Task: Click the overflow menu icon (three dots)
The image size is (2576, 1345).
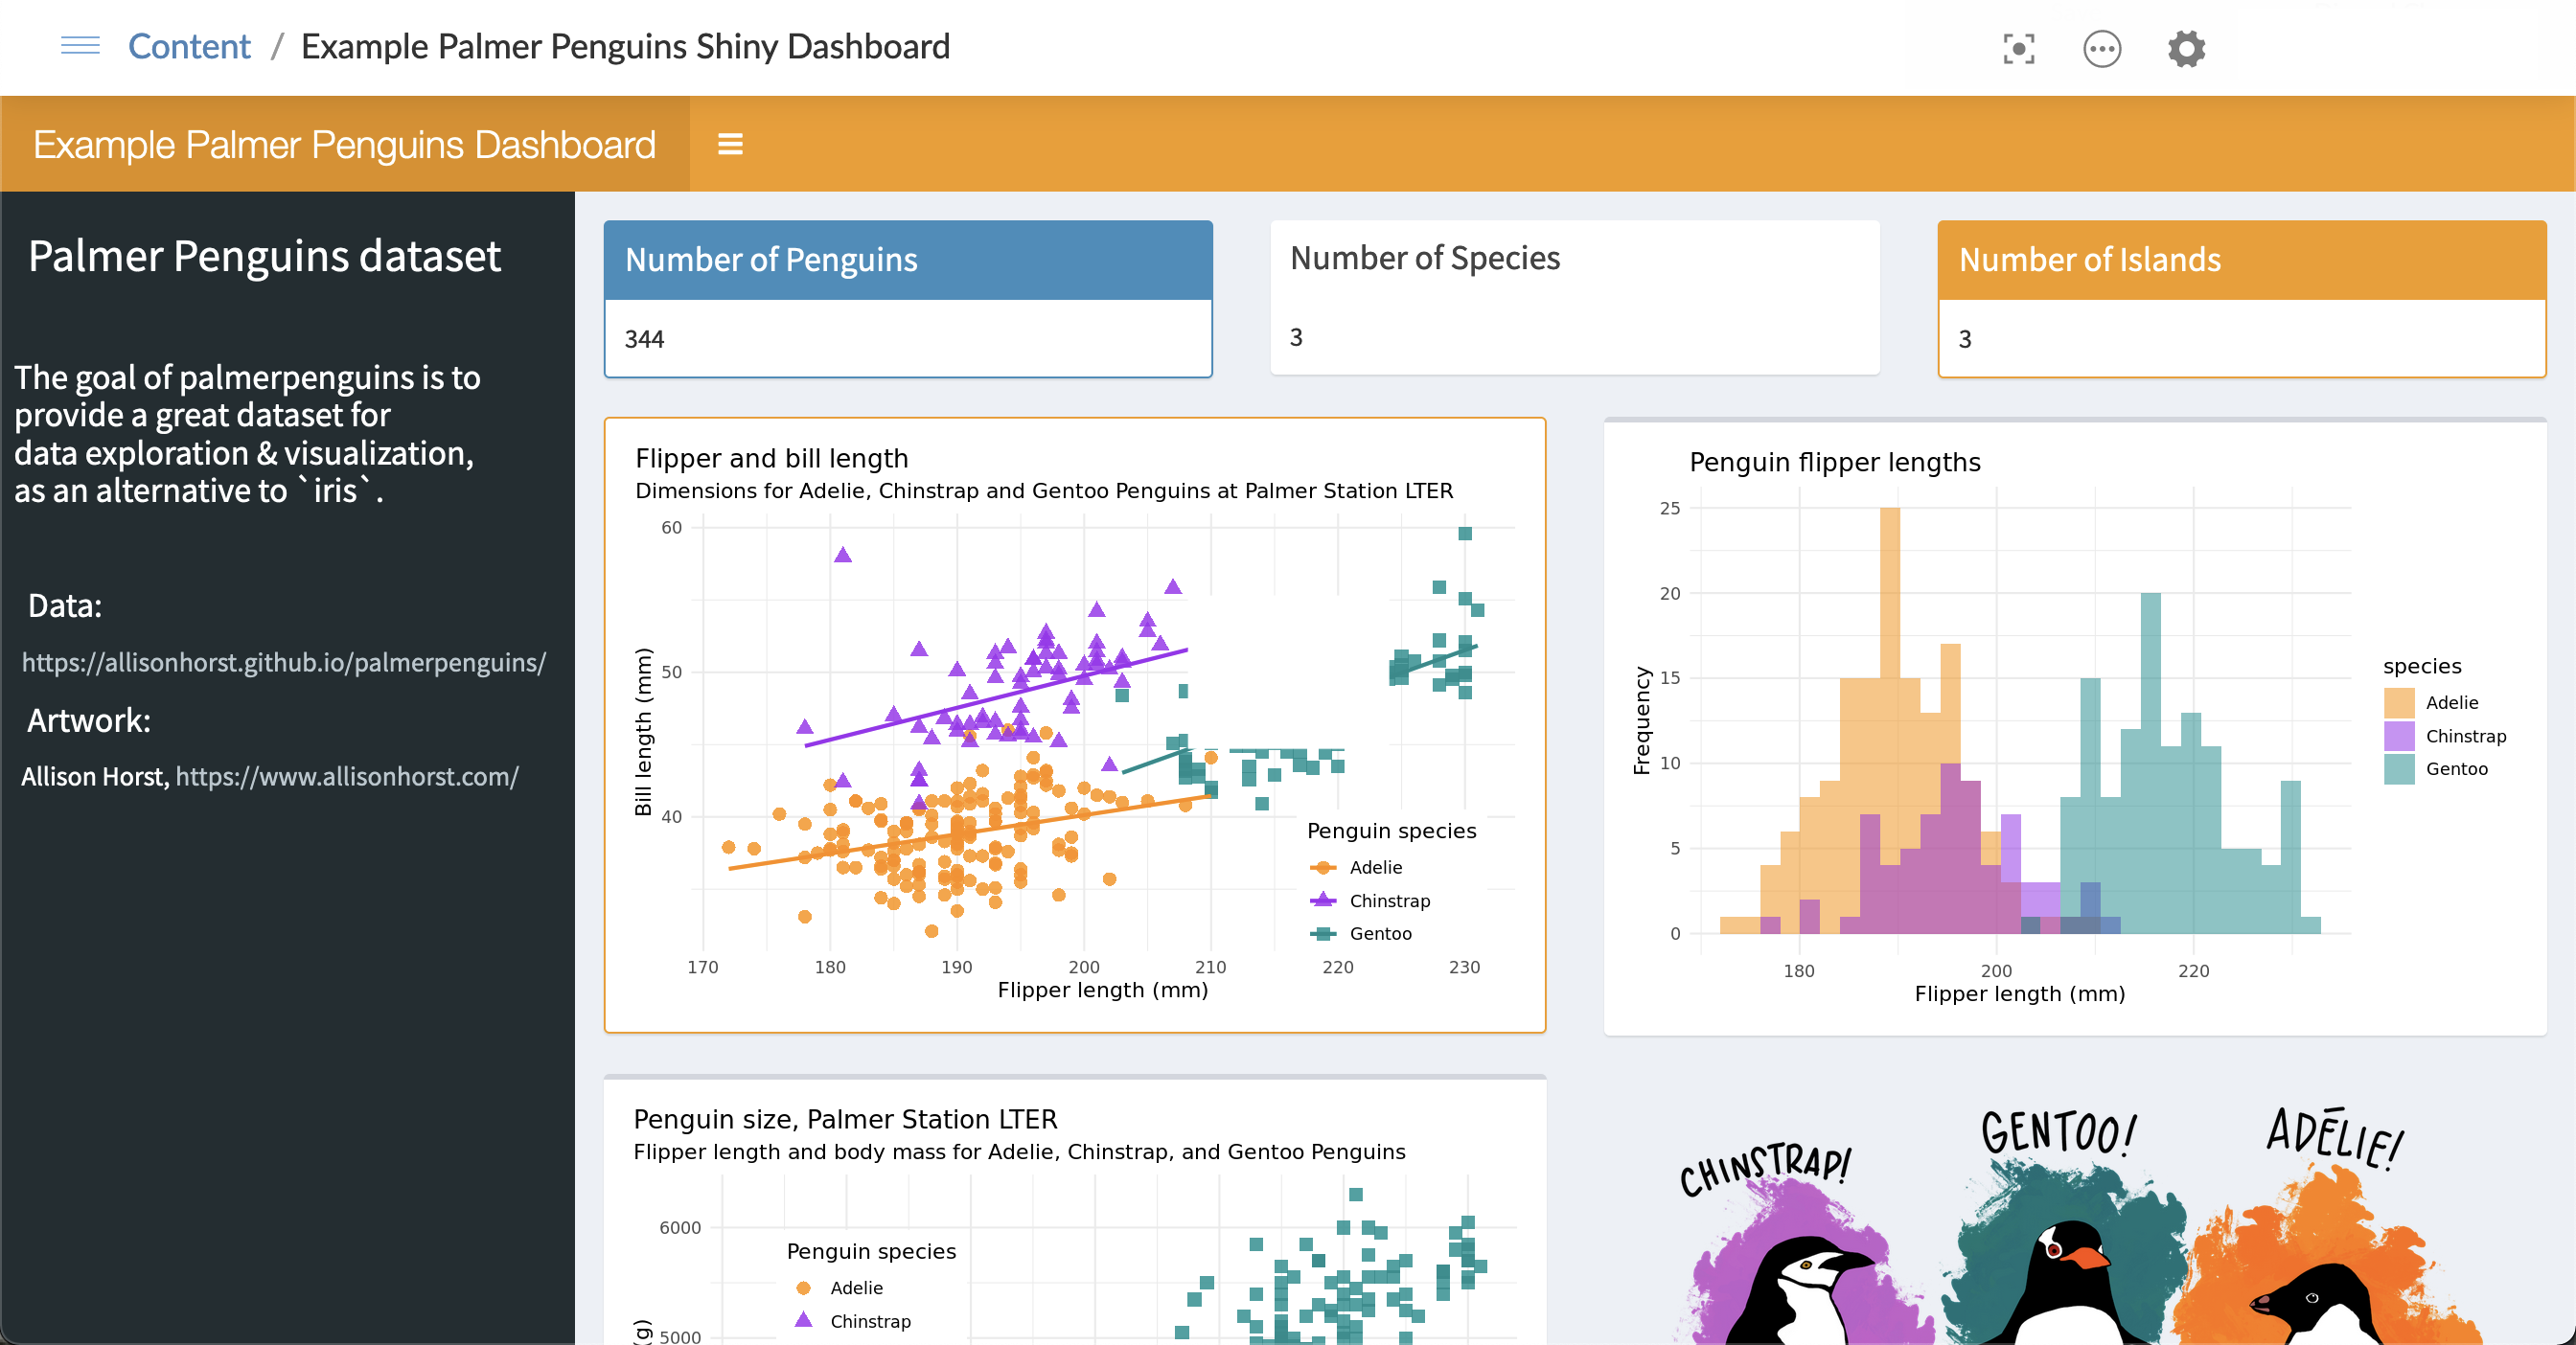Action: (2101, 46)
